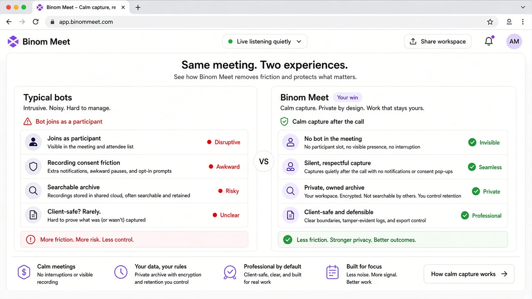Click the Professional by default badge icon

tap(230, 272)
